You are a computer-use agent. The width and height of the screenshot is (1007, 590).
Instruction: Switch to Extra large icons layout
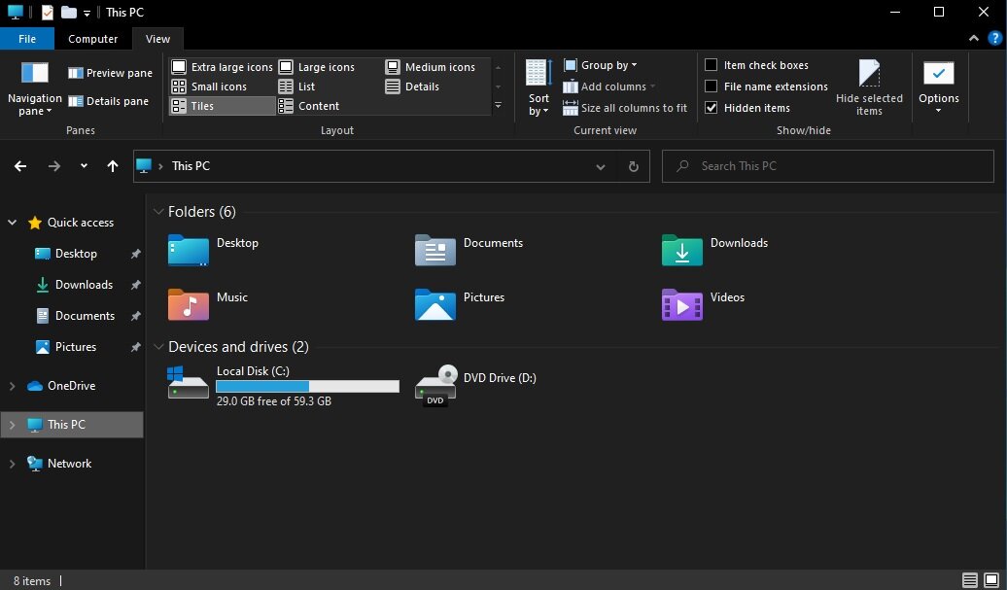(223, 67)
